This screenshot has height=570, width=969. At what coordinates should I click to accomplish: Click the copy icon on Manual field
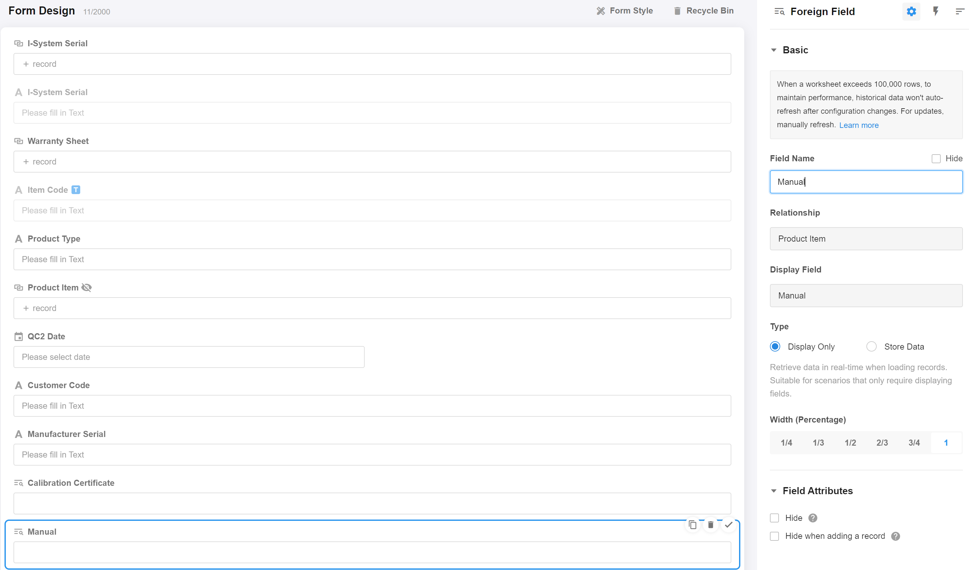click(692, 525)
